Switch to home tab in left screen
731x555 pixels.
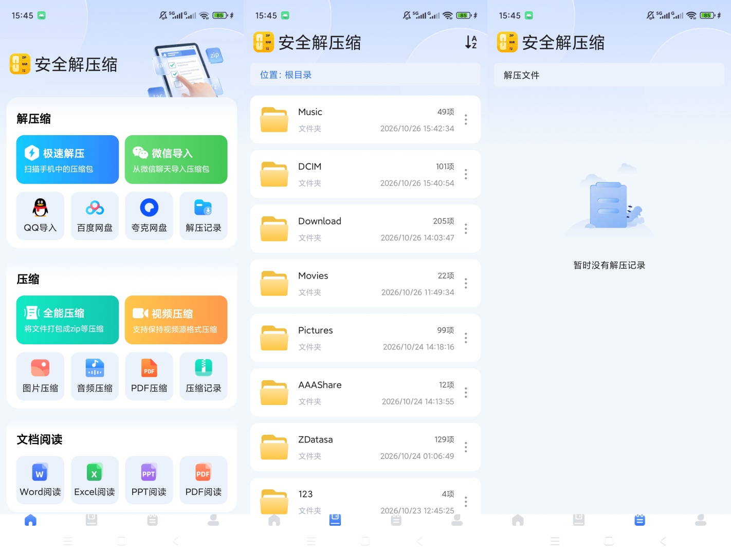pos(31,520)
